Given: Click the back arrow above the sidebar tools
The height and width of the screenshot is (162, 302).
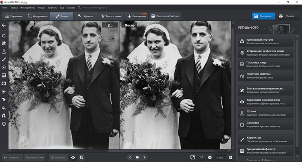Looking at the screenshot, I should coord(4,25).
